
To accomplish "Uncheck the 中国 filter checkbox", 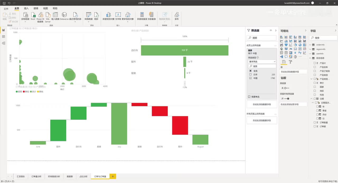I will [x=250, y=78].
